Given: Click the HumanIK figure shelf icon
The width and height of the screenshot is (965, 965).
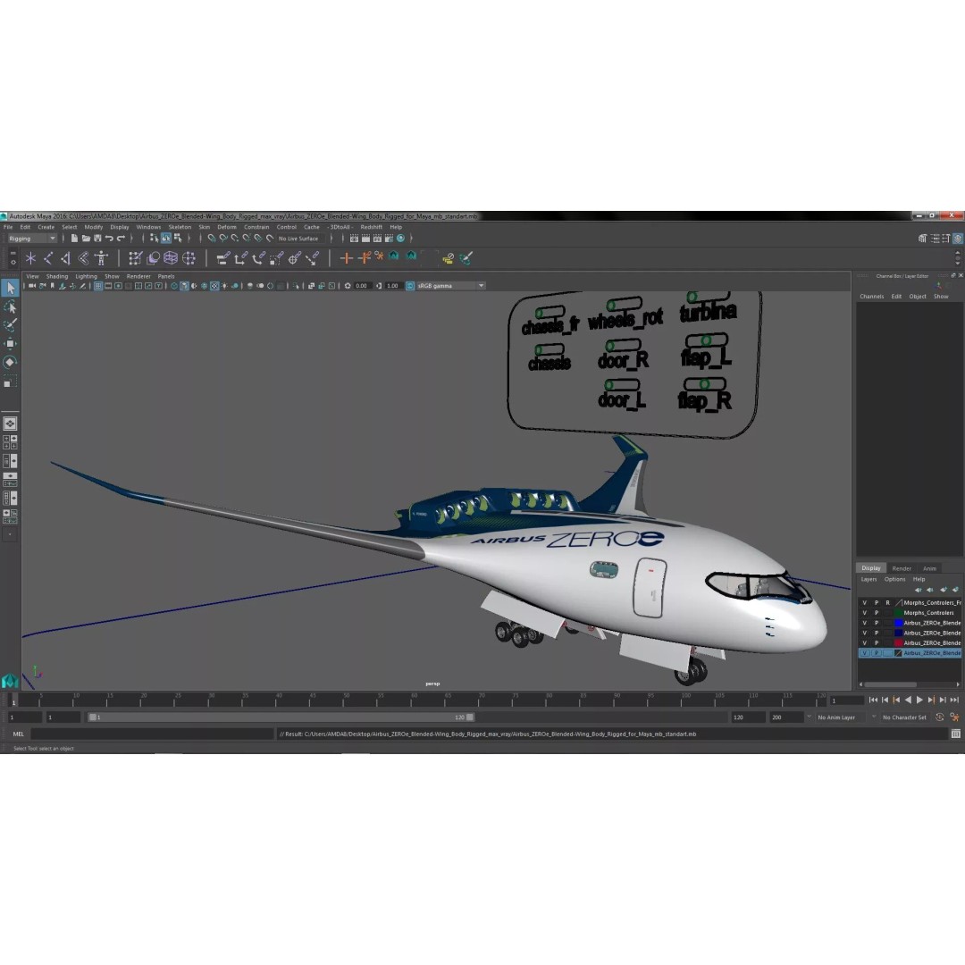Looking at the screenshot, I should click(101, 258).
